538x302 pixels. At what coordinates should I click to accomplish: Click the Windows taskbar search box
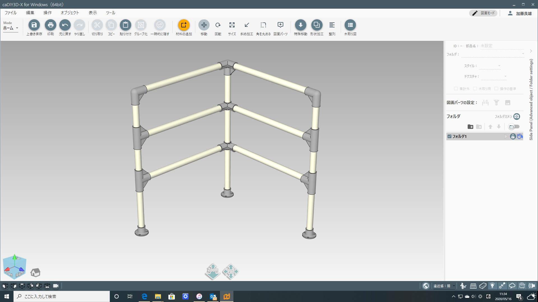click(x=62, y=296)
